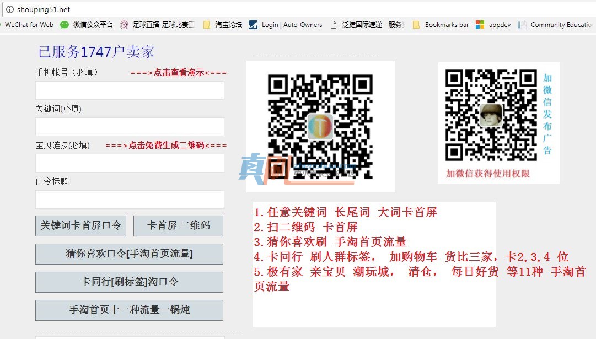
Task: Click the football live stream bookmark icon
Action: 124,25
